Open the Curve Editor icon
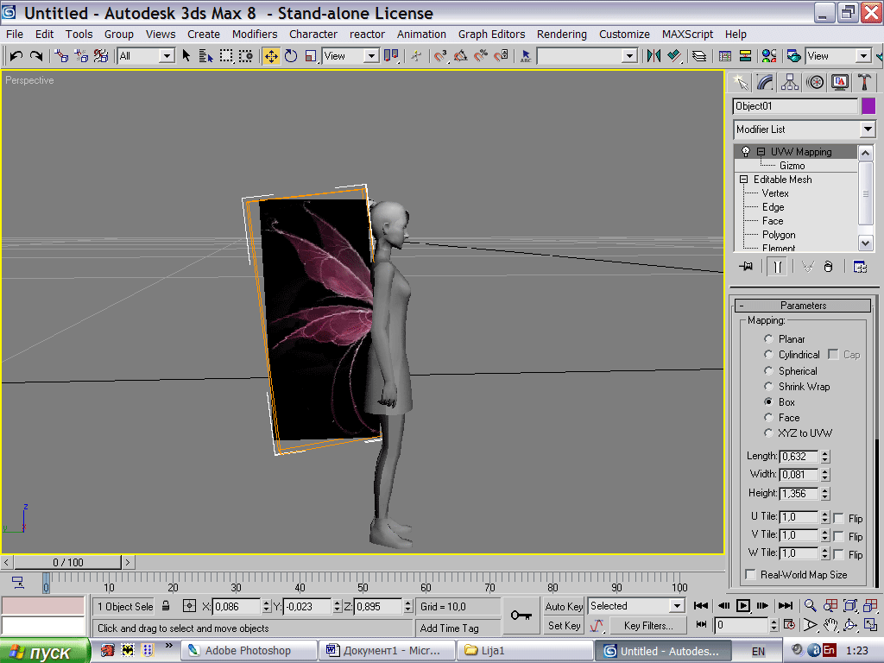 point(725,56)
